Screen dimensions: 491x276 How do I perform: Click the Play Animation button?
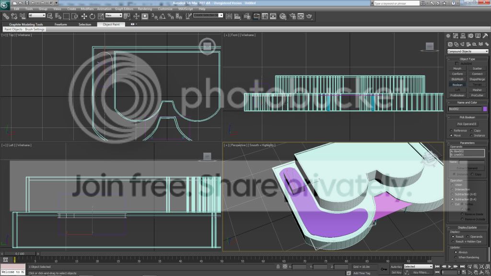450,266
